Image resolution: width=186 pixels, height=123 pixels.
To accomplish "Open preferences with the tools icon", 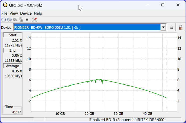I will click(x=34, y=20).
